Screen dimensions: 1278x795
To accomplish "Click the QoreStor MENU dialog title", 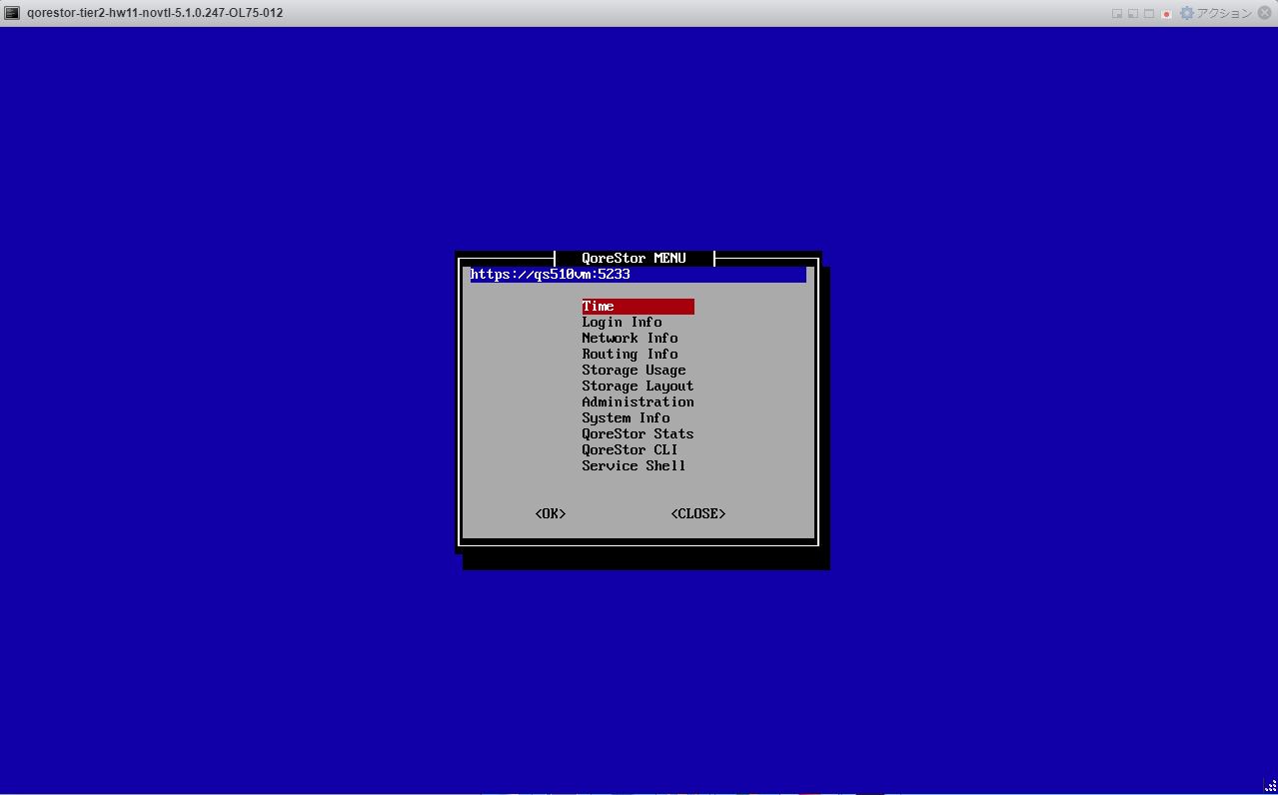I will 634,259.
